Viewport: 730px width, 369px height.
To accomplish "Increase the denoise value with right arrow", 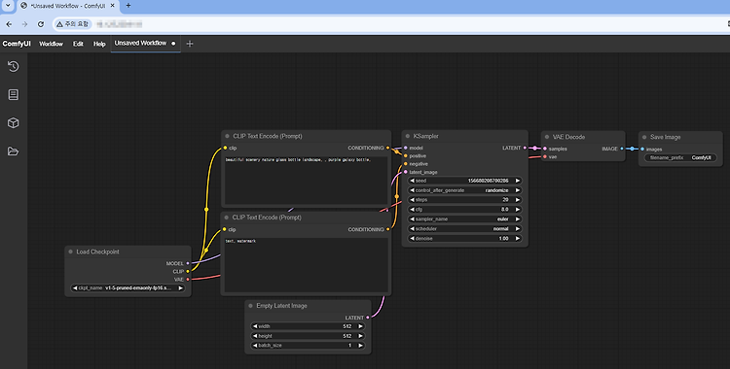I will point(517,239).
